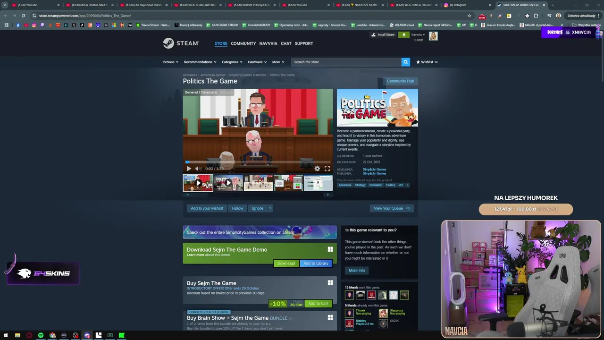Screen dimensions: 604x340
Task: Click inside the Search the store field
Action: point(346,62)
